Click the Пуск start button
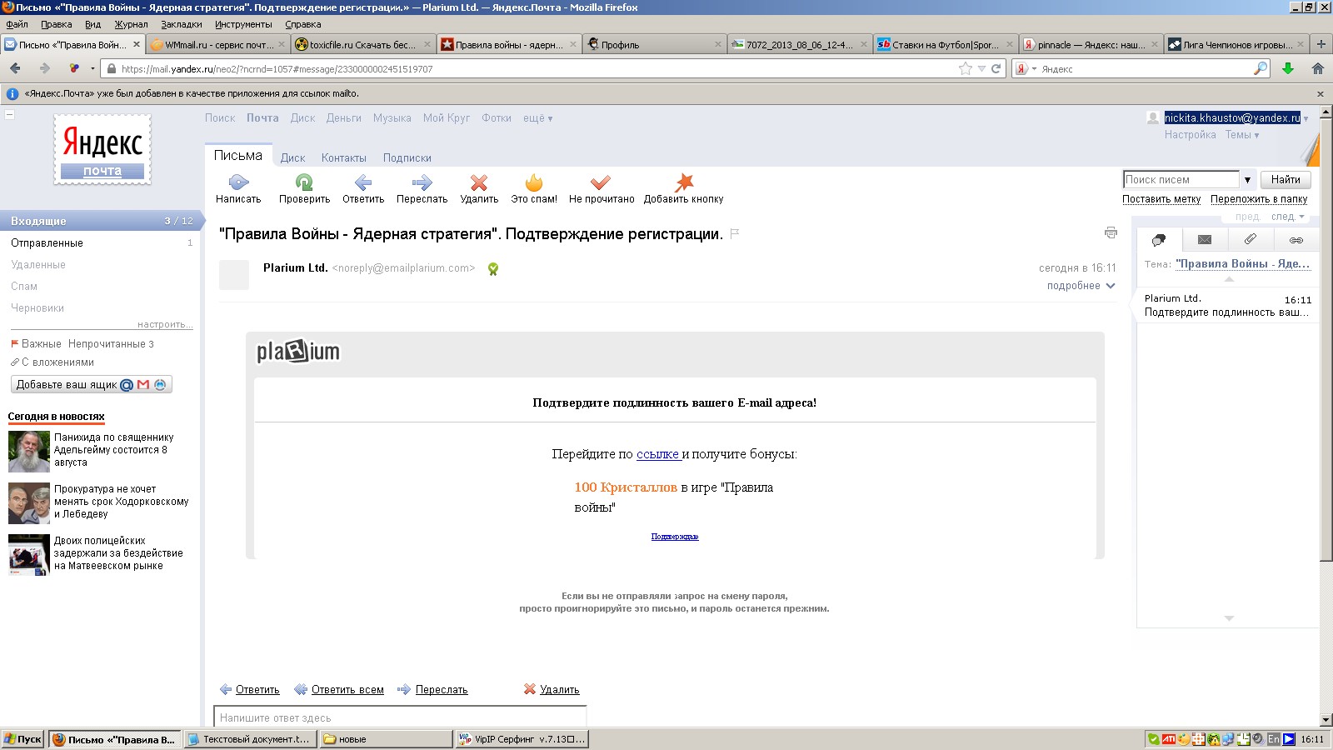1333x750 pixels. click(x=22, y=739)
